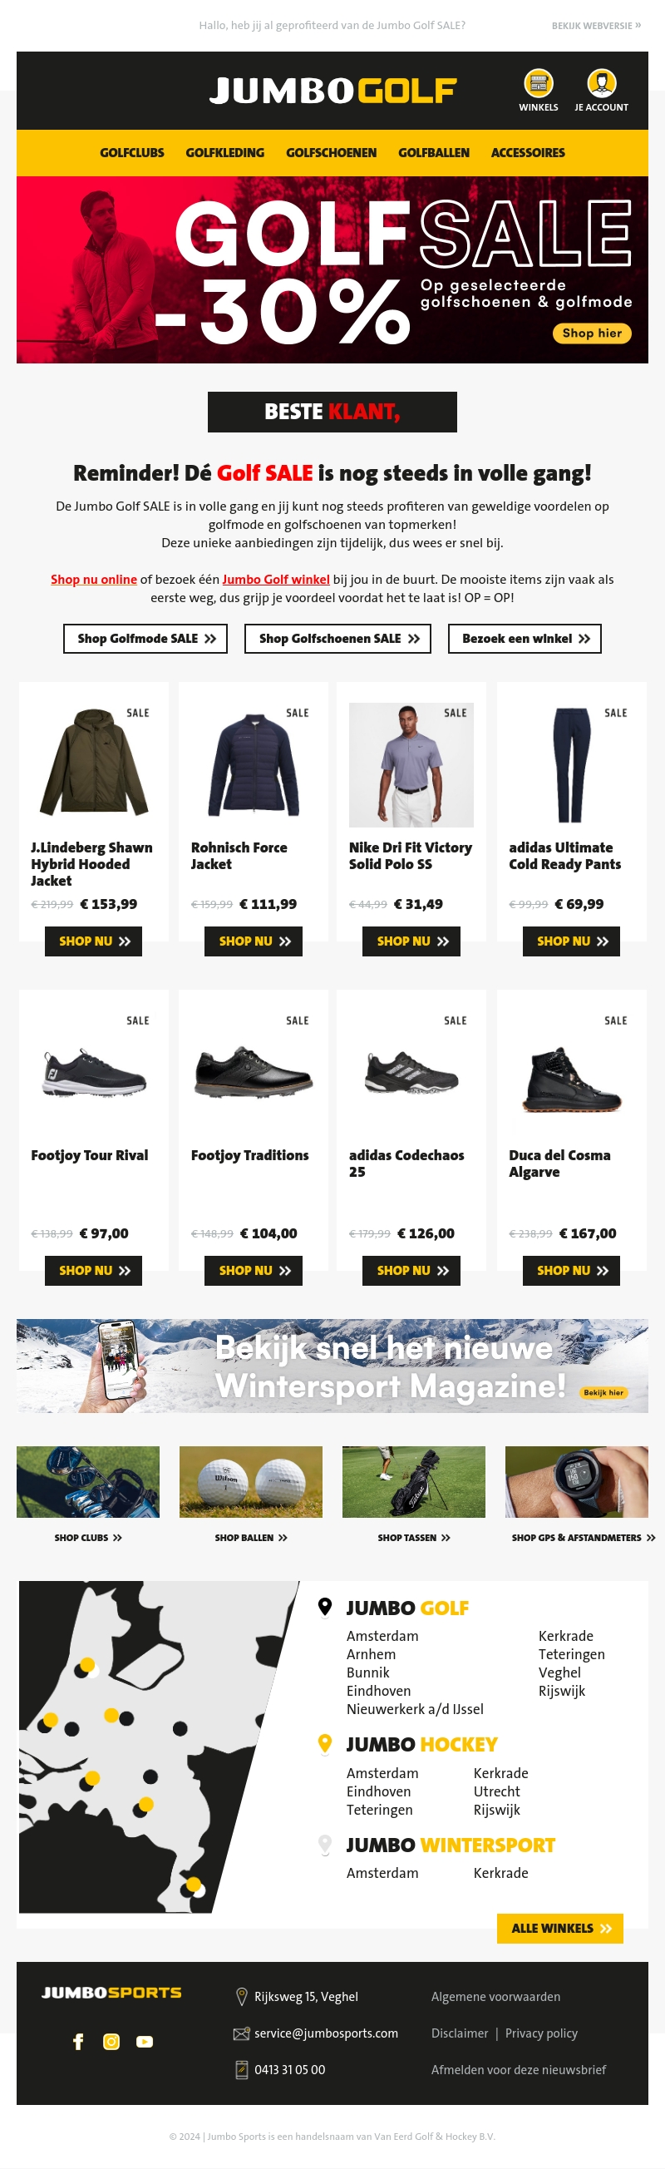Click Afmelden voor deze nieuwsbrief link
The width and height of the screenshot is (665, 2169).
point(519,2069)
